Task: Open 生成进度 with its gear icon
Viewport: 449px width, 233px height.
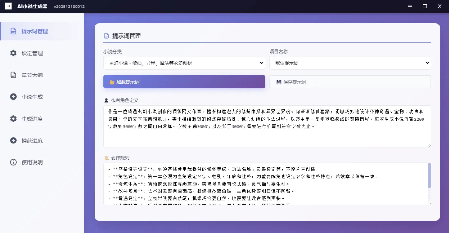Action: 13,119
